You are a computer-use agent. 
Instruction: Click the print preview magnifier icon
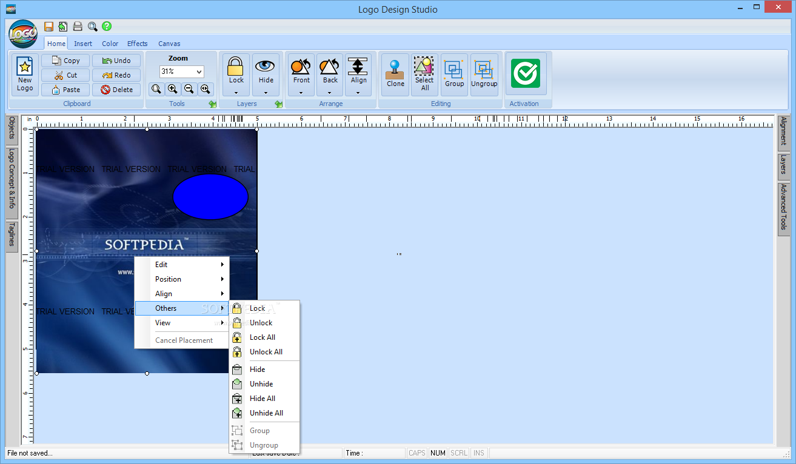(x=92, y=26)
